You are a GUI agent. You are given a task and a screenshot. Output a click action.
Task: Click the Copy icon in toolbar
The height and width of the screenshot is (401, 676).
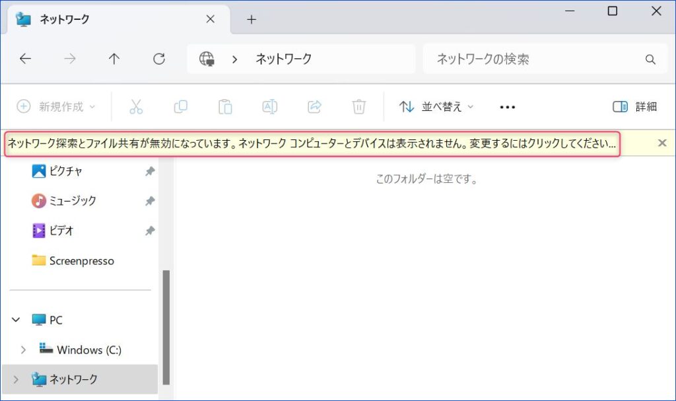coord(180,106)
